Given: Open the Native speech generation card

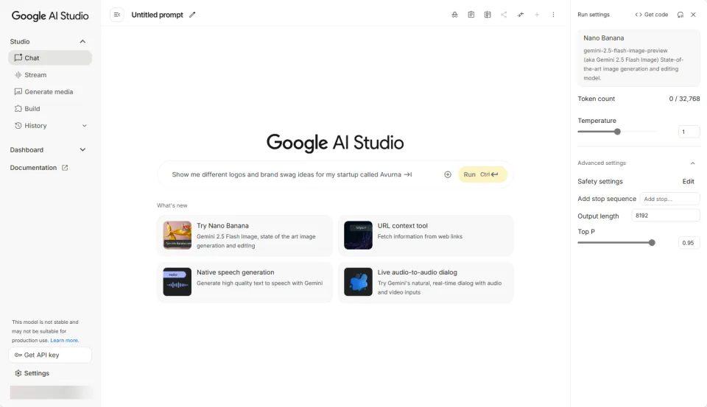Looking at the screenshot, I should (x=245, y=282).
